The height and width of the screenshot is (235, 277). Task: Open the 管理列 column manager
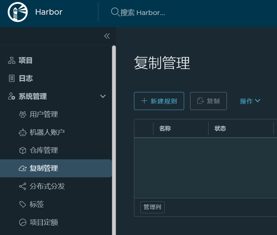pos(152,207)
